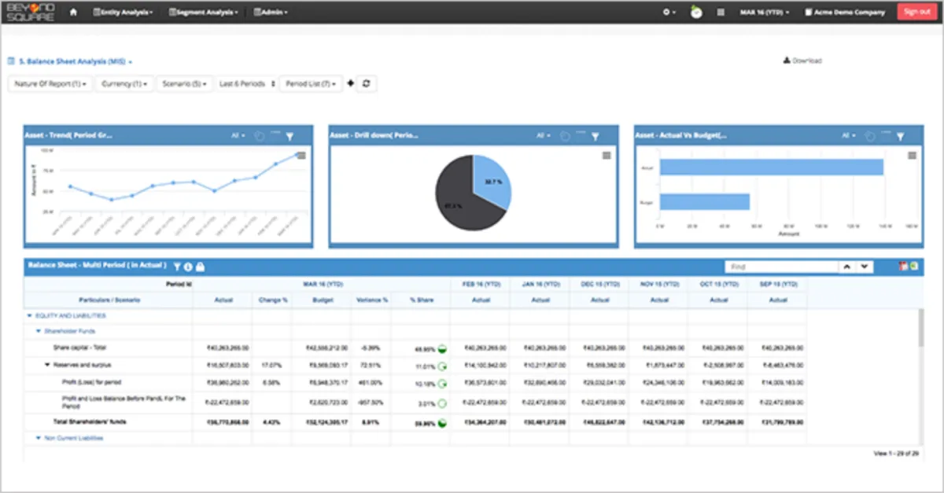
Task: Click lock icon on Balance Sheet header
Action: (200, 267)
